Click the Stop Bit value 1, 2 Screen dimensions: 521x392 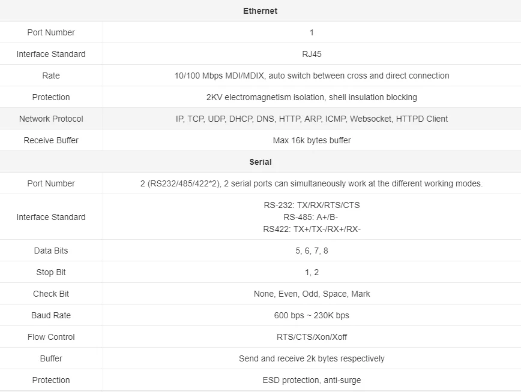(x=312, y=272)
